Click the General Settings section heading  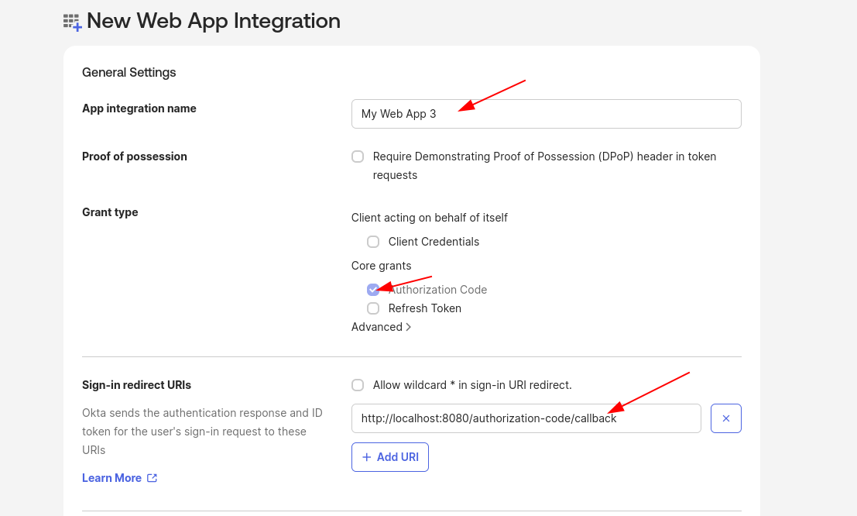(x=129, y=72)
